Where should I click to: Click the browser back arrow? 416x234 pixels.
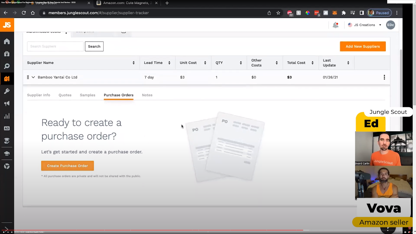(x=6, y=13)
